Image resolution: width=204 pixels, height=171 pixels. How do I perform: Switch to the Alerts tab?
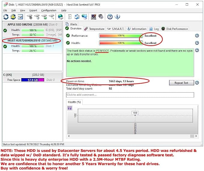(71, 24)
